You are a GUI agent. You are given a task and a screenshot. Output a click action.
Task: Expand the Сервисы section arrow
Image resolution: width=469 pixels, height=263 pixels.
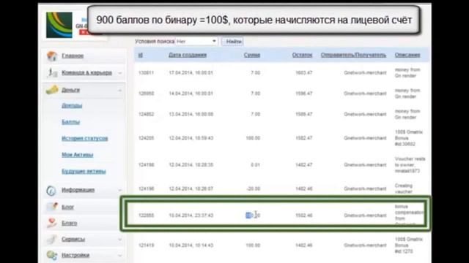tap(120, 239)
